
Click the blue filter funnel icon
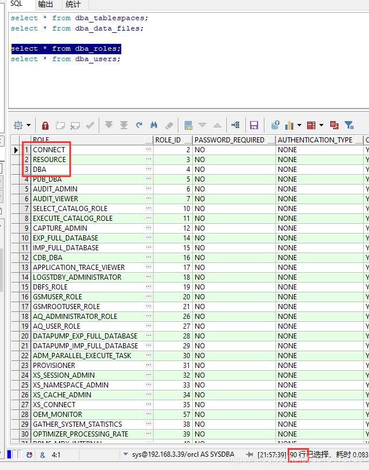point(349,125)
